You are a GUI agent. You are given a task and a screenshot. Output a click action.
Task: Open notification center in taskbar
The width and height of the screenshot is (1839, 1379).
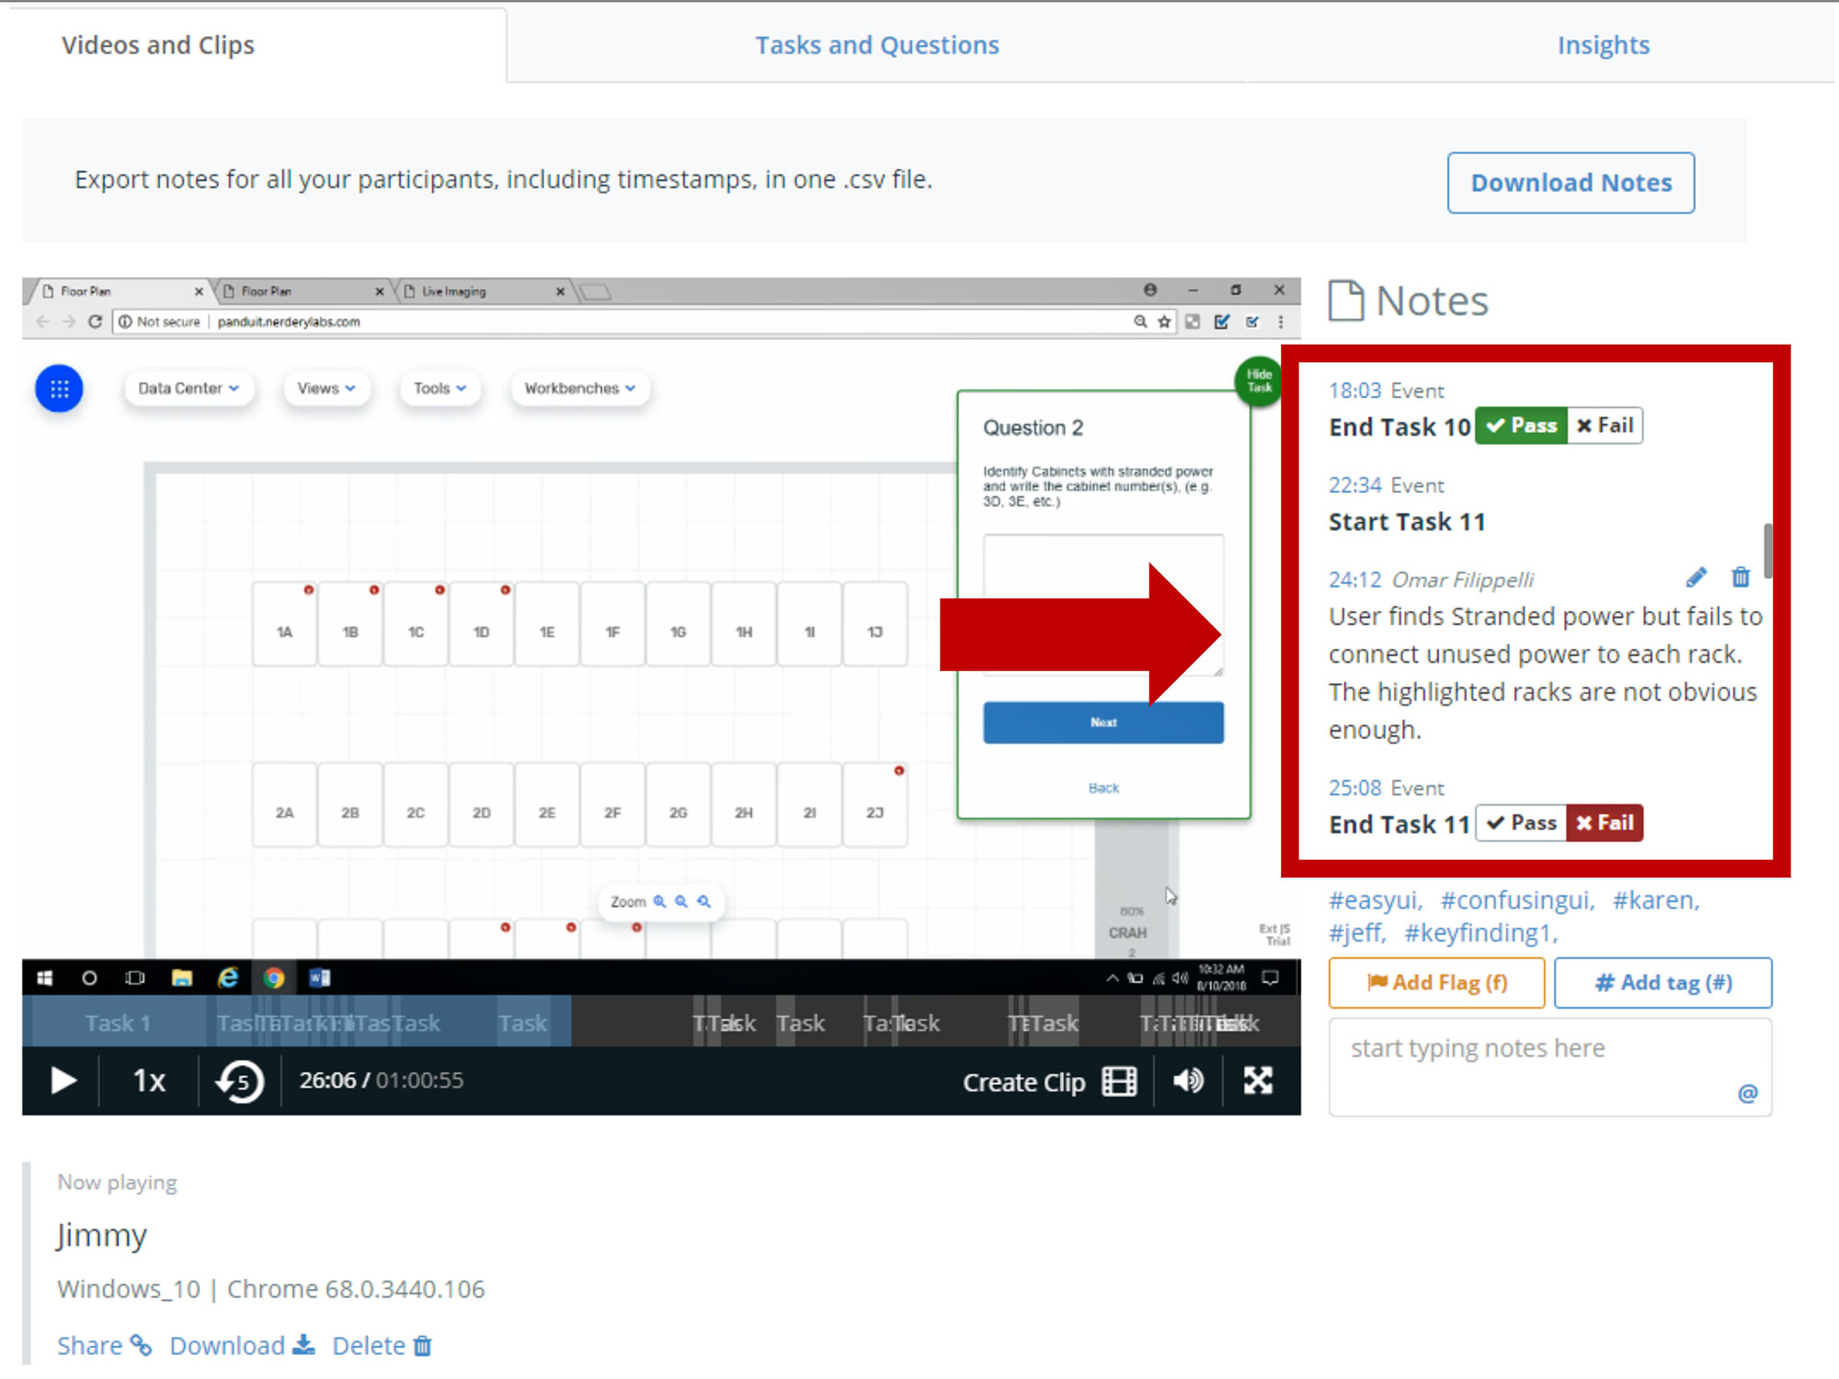(1271, 978)
